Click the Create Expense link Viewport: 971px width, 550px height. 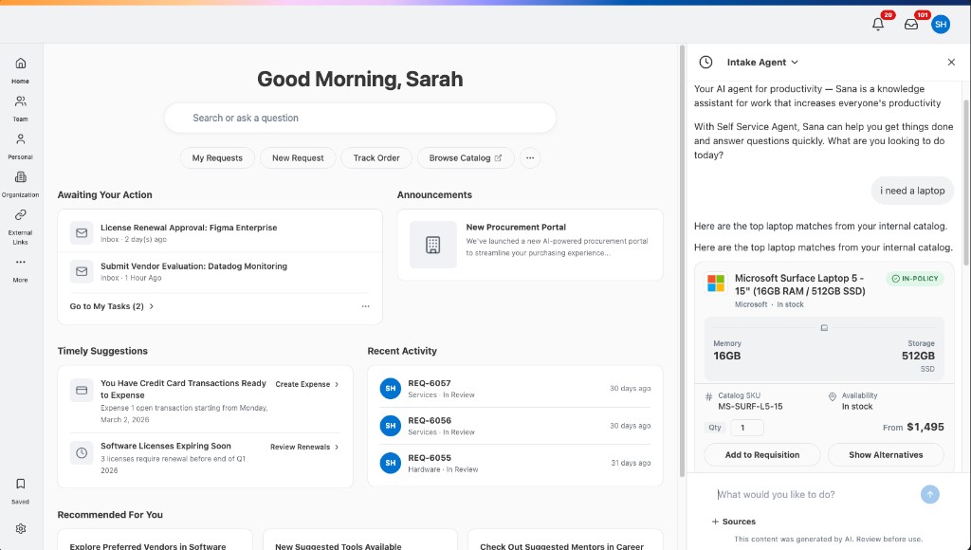[307, 384]
